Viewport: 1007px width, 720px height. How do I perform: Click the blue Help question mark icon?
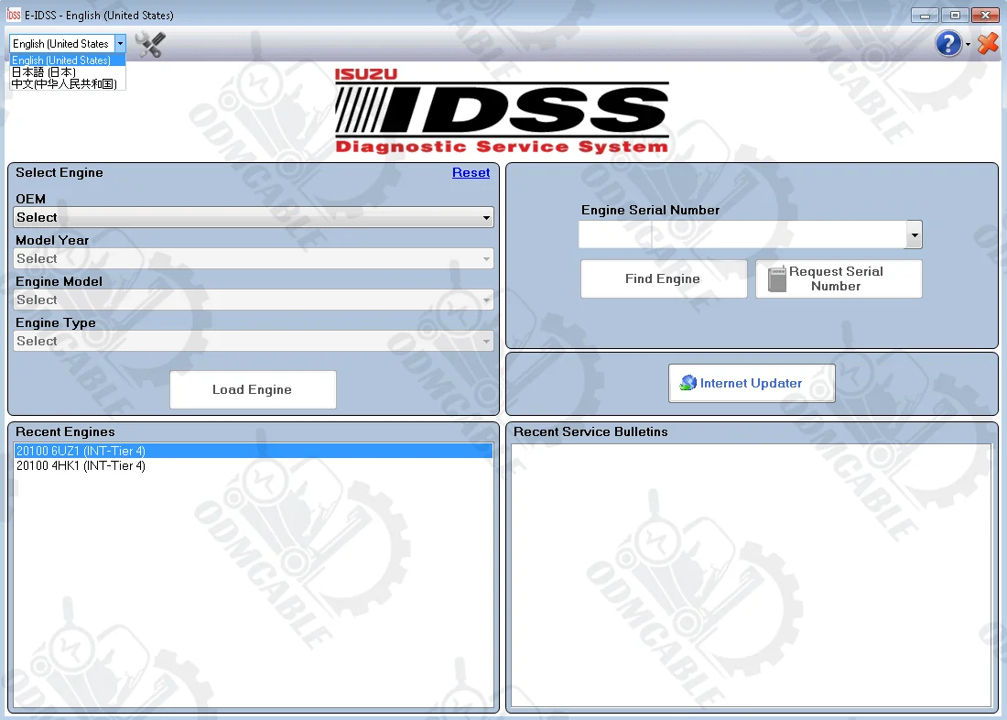pyautogui.click(x=948, y=43)
